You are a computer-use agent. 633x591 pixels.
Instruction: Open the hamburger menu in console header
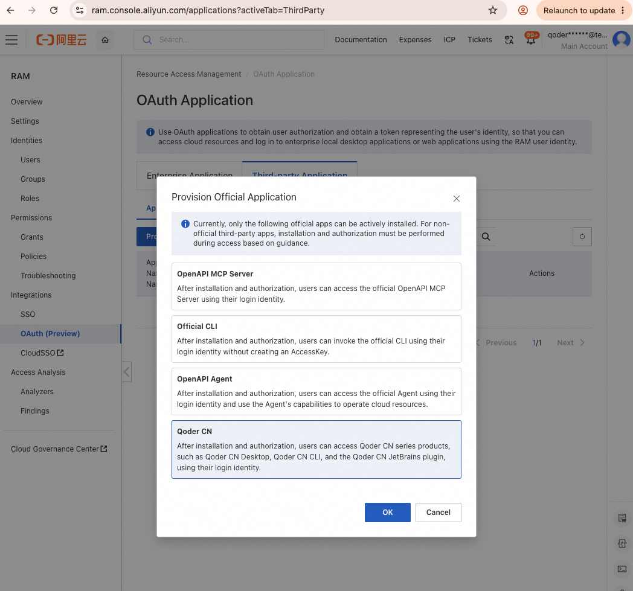coord(11,39)
